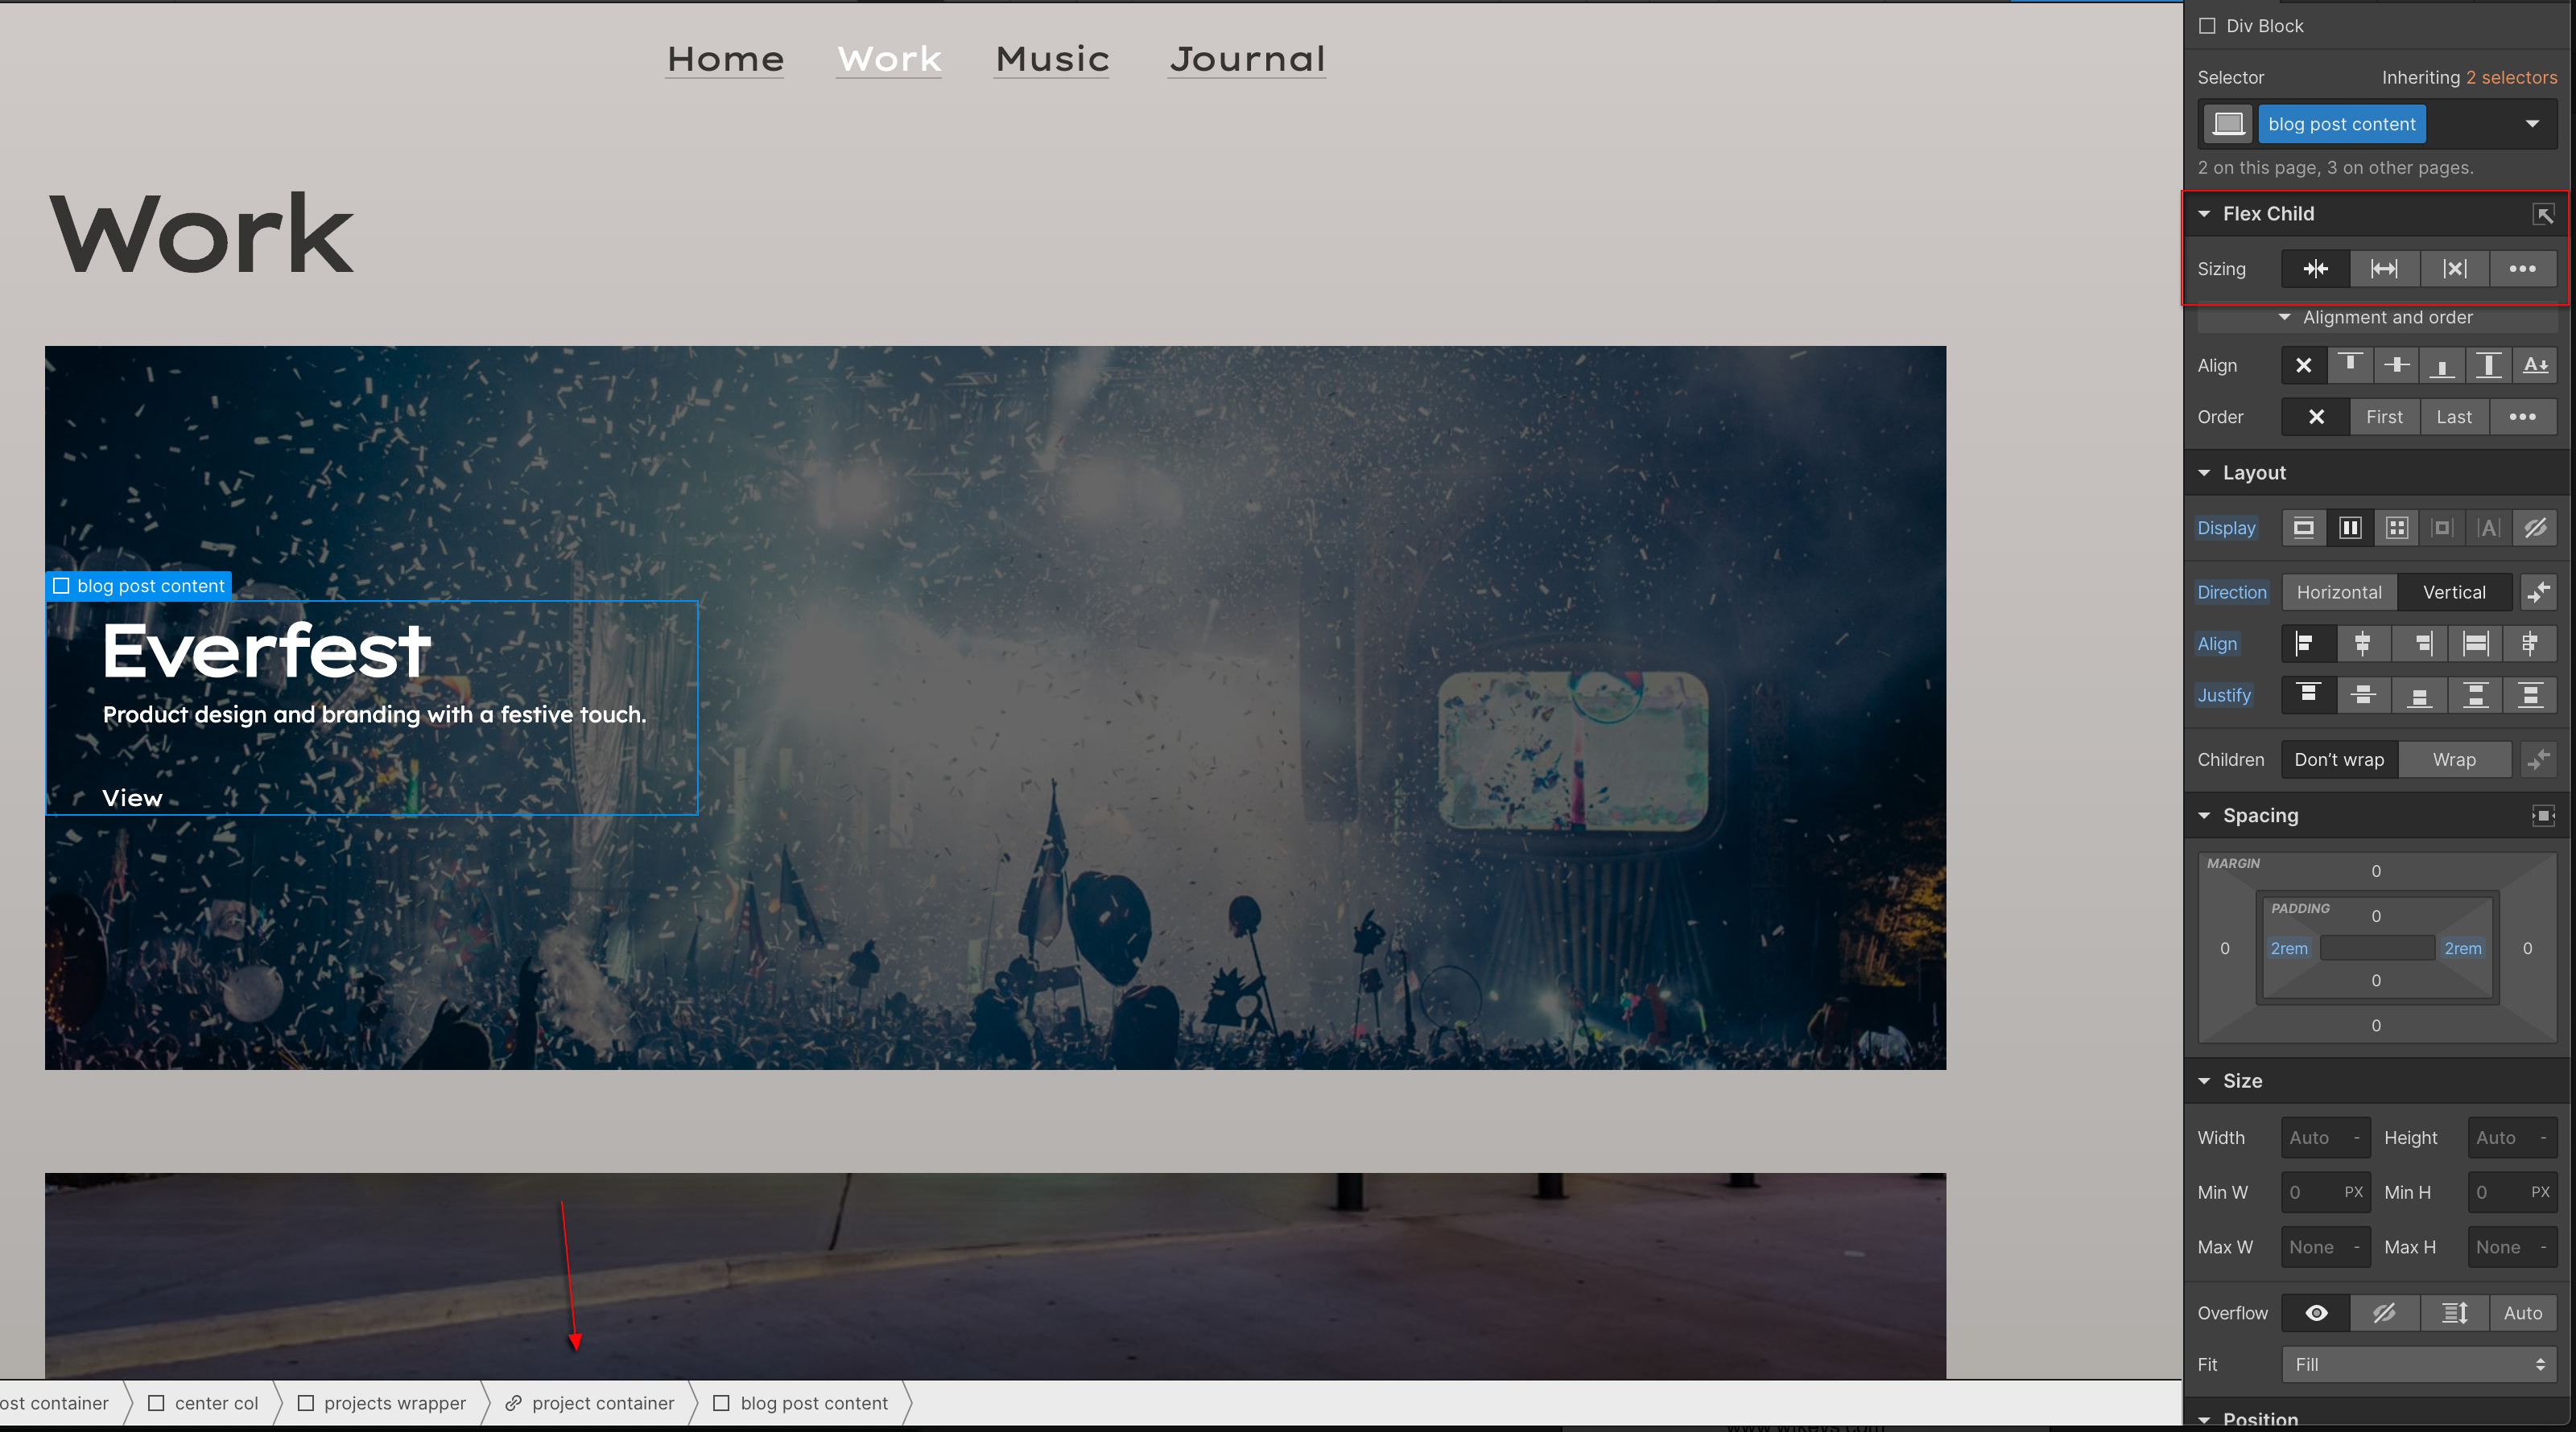Click the Journal navigation link

[1247, 59]
